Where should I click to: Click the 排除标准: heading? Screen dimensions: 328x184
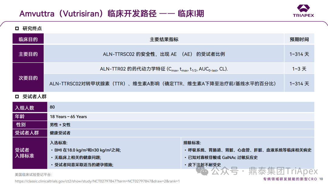(192, 143)
